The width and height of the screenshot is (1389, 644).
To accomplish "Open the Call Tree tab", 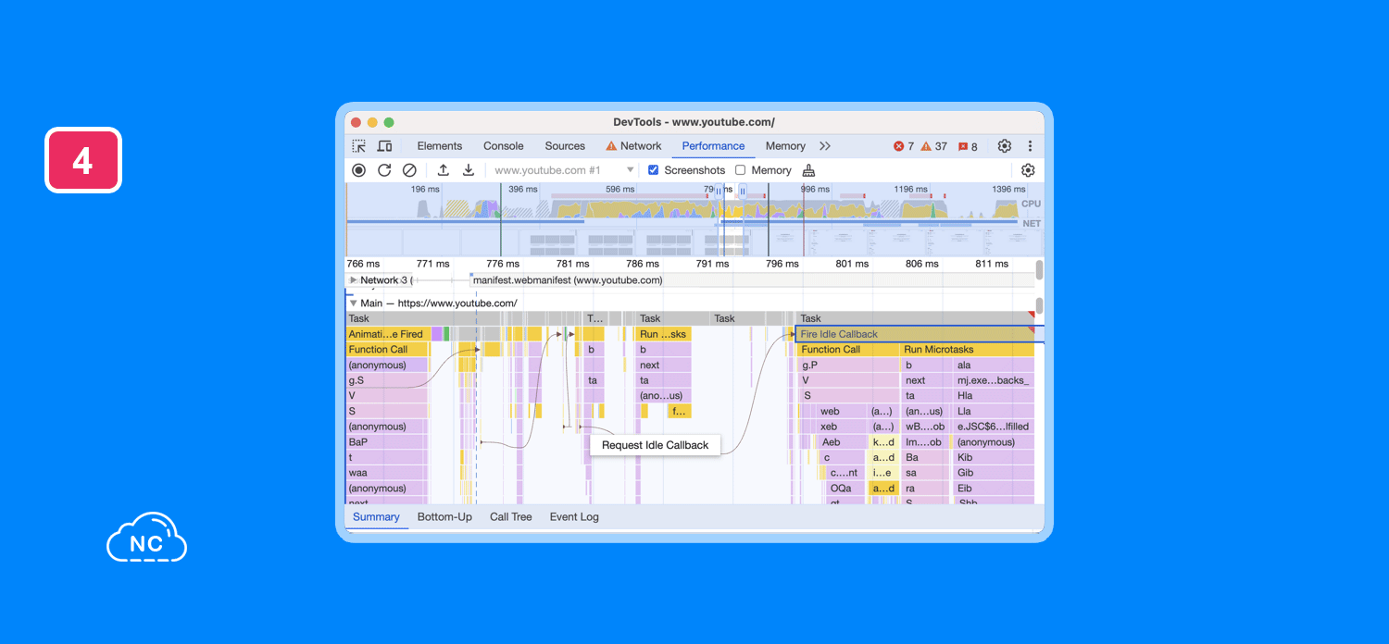I will (511, 517).
